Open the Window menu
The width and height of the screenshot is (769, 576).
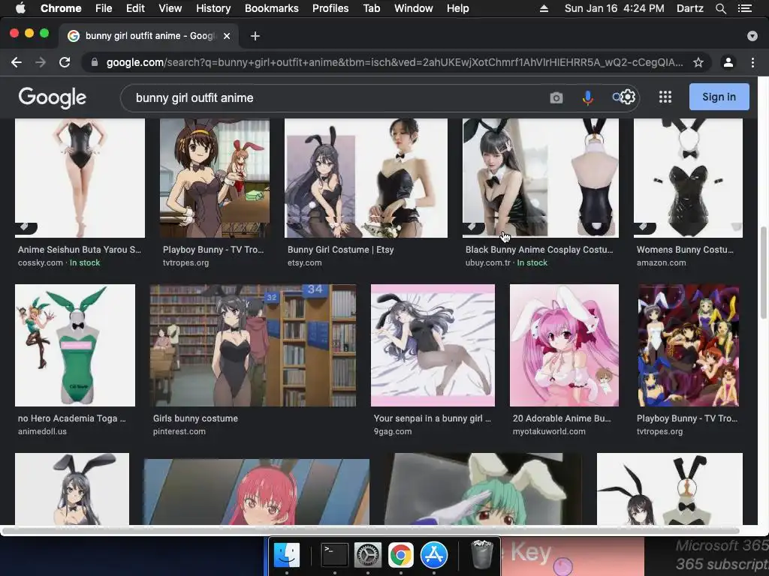click(414, 8)
